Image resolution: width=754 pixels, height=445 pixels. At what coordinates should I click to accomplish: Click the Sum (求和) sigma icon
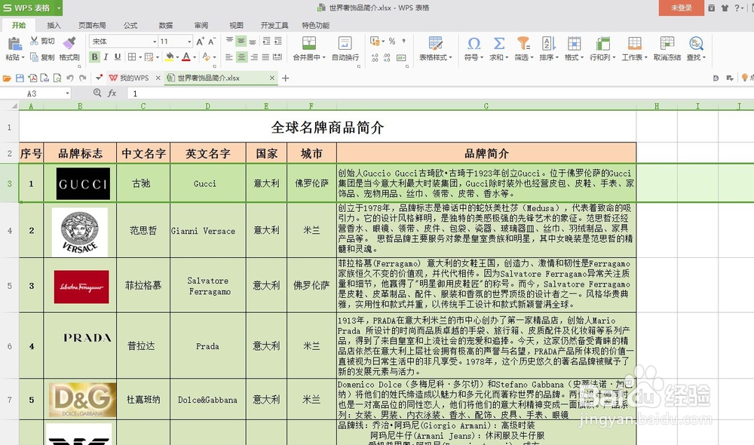499,43
